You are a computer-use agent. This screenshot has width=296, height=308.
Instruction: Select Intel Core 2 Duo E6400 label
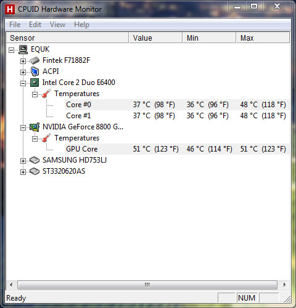point(78,83)
